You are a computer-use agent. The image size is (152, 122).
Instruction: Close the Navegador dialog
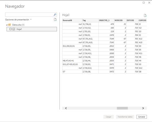tap(149, 3)
